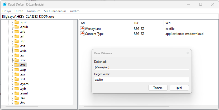Open the Sık Kullanılanlar menu
This screenshot has height=110, width=219.
[55, 11]
